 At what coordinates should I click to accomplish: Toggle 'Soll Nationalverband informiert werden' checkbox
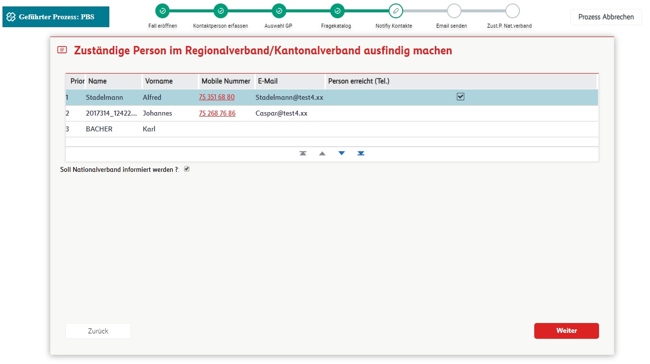(186, 169)
